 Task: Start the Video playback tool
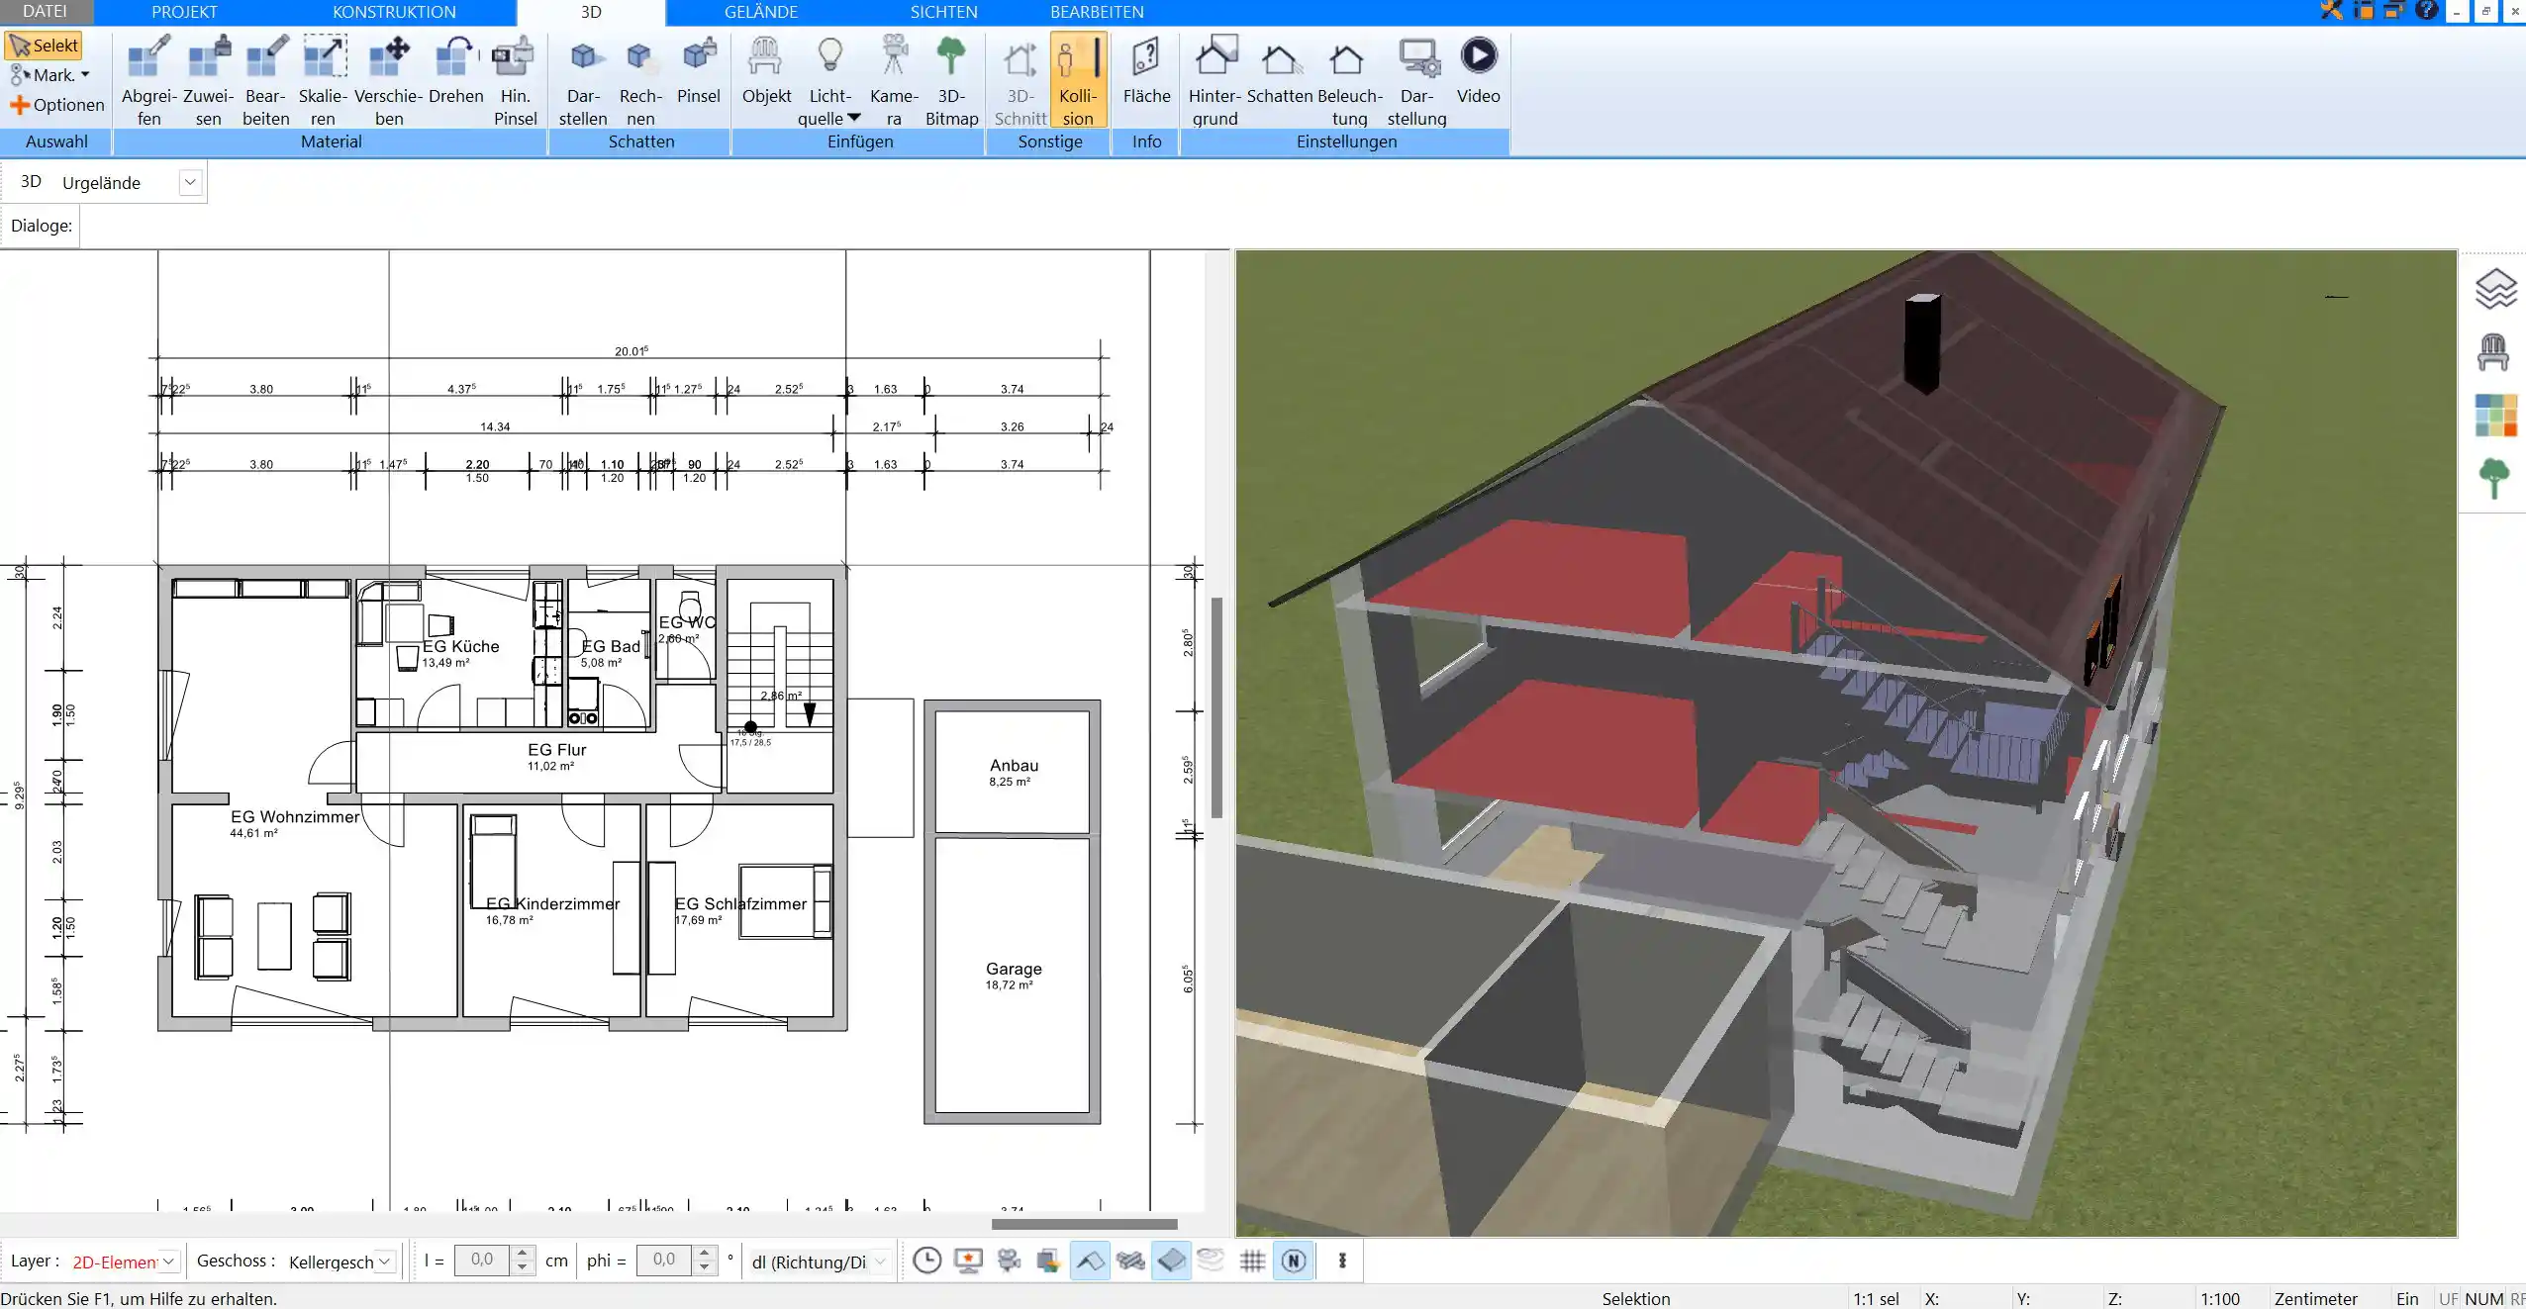(1478, 69)
